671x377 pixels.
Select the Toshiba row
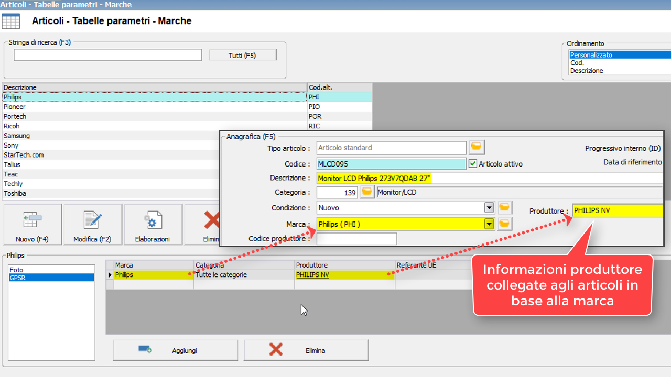(111, 193)
